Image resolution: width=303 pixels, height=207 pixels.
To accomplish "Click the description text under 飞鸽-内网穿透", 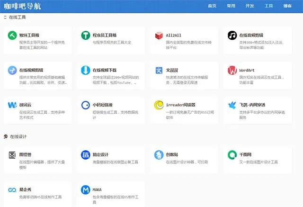I will (x=262, y=115).
